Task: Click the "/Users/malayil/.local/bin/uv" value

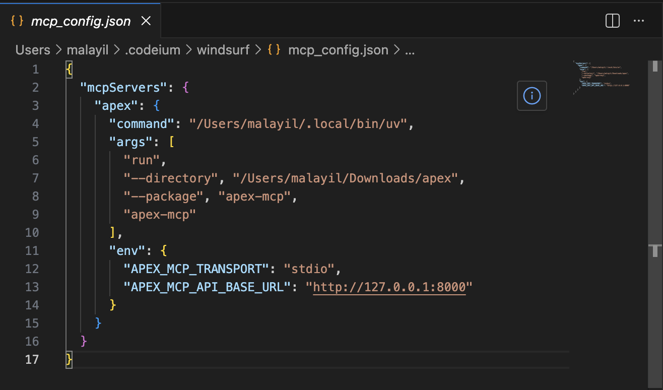Action: point(298,123)
